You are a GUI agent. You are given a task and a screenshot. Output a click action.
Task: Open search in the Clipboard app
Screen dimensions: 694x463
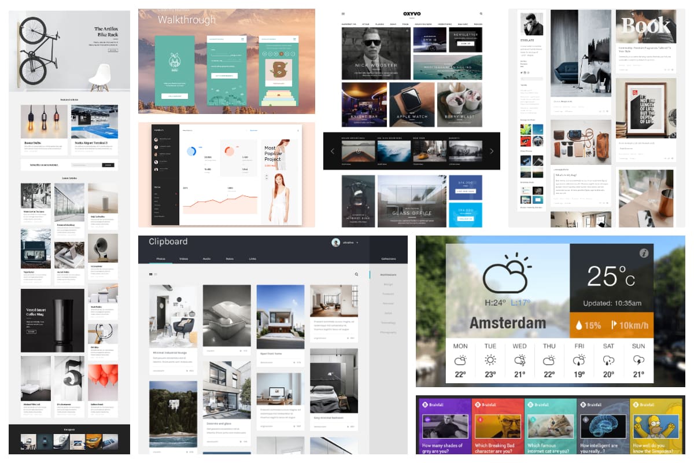(356, 274)
